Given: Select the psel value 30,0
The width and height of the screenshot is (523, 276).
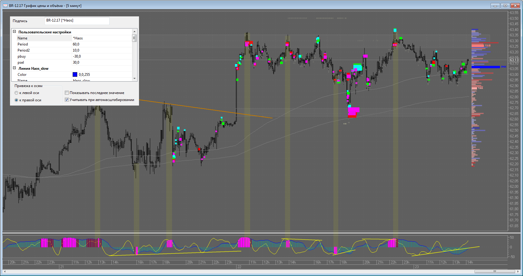Looking at the screenshot, I should click(102, 62).
